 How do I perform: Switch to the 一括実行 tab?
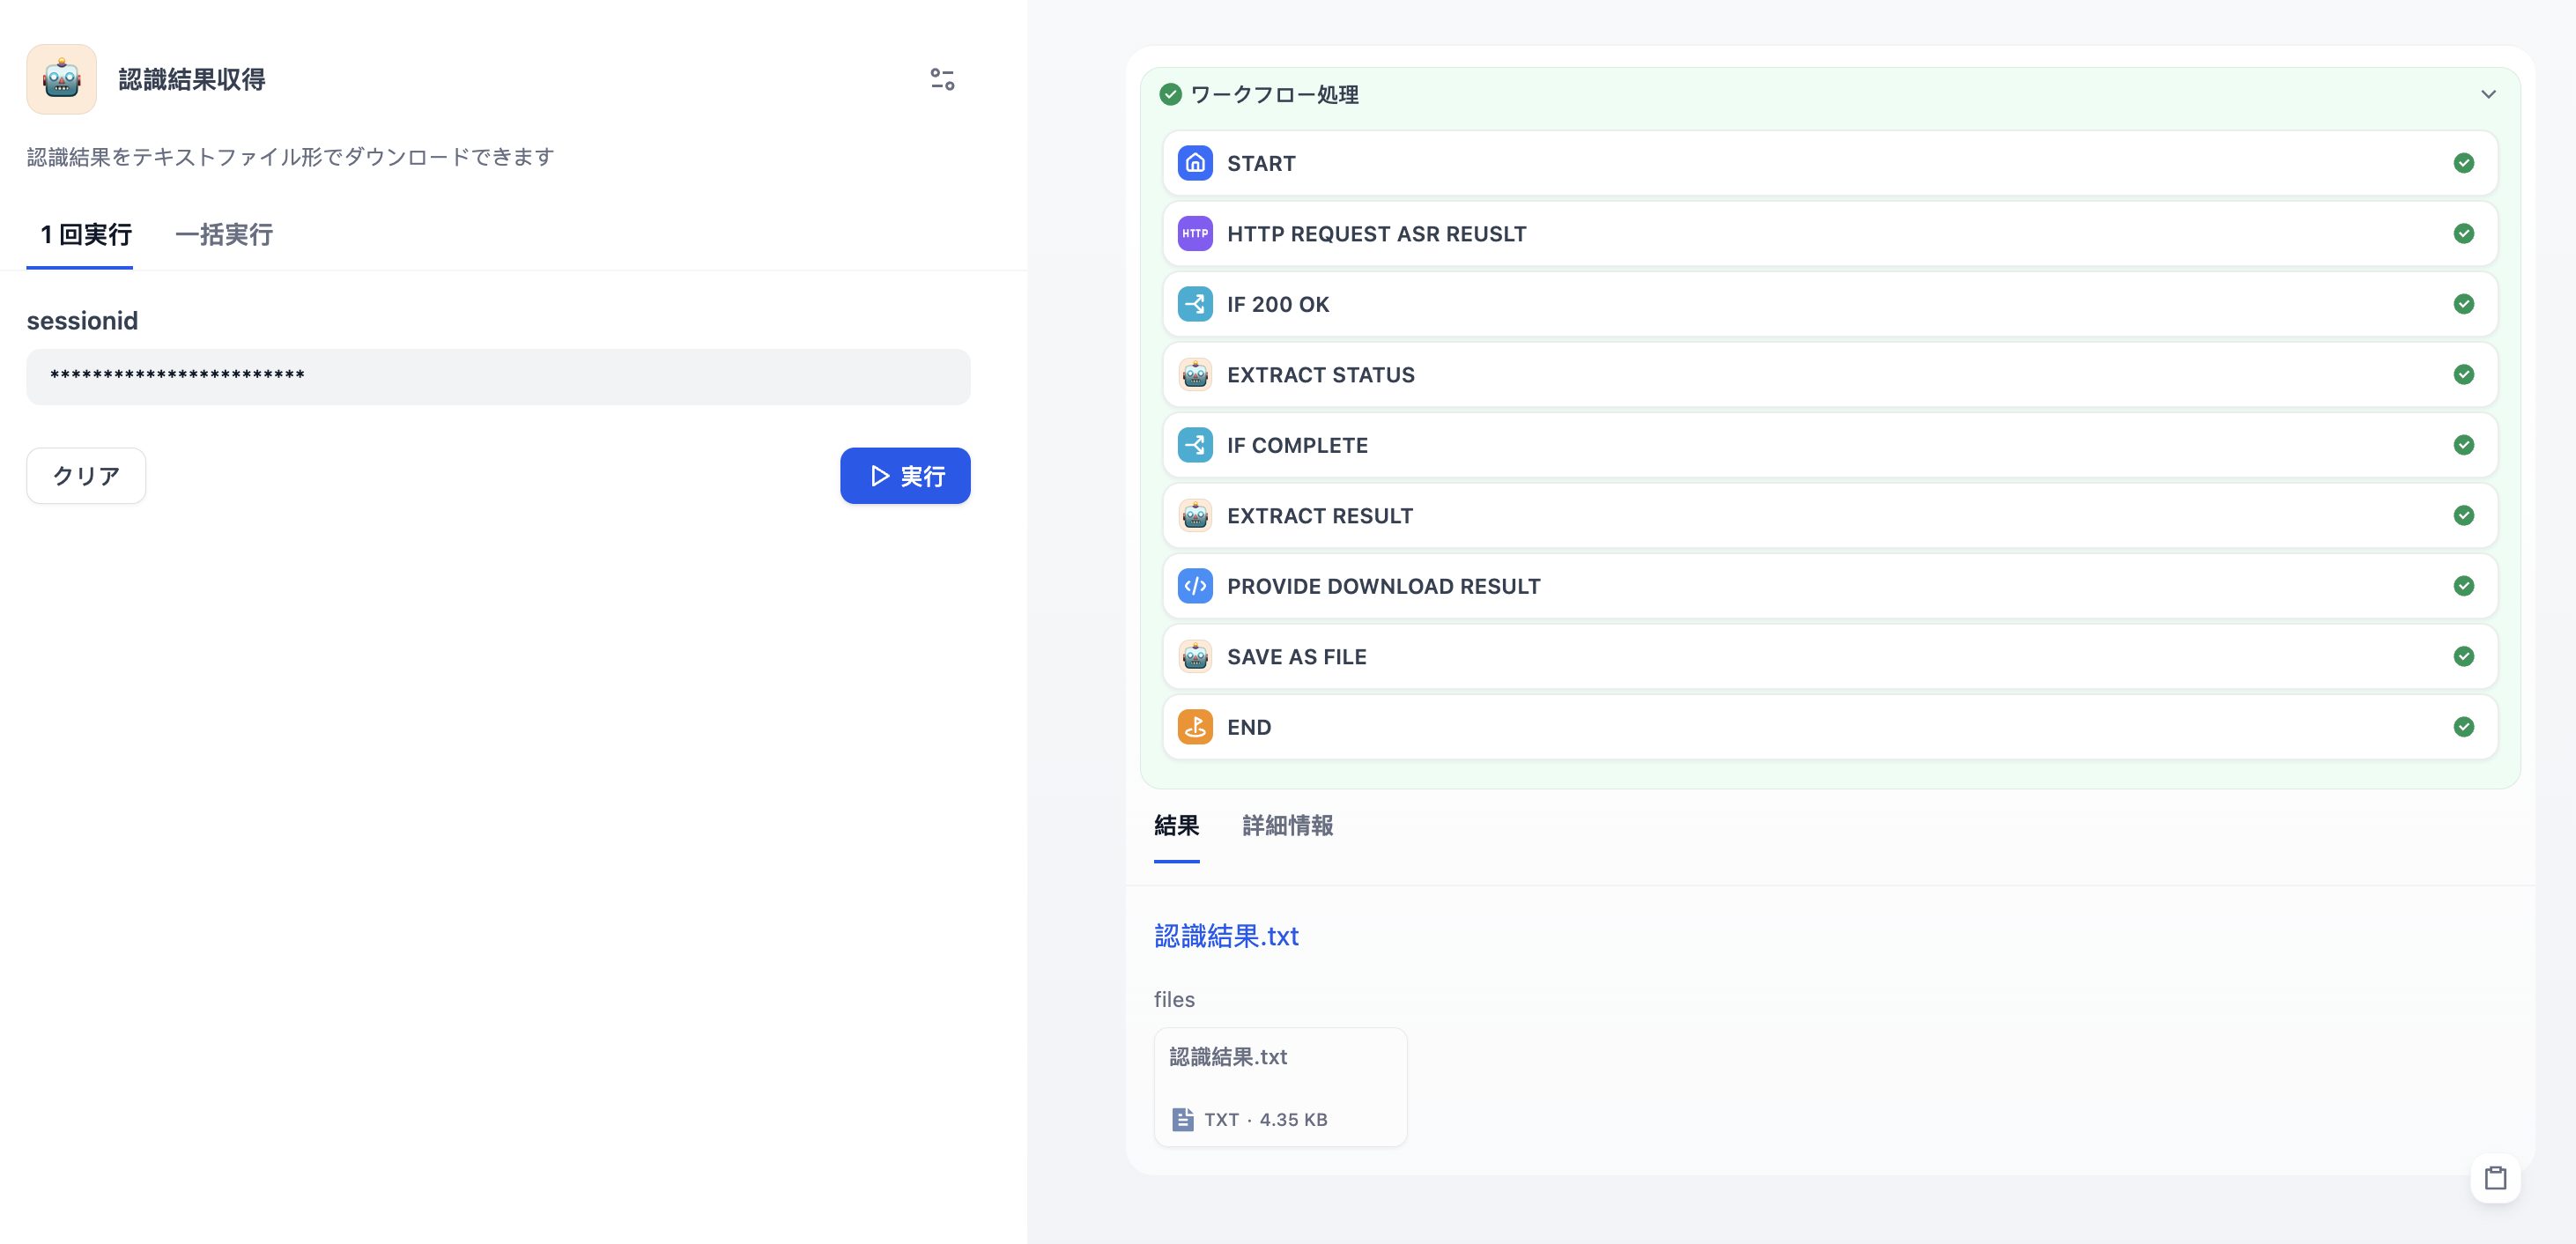tap(224, 235)
